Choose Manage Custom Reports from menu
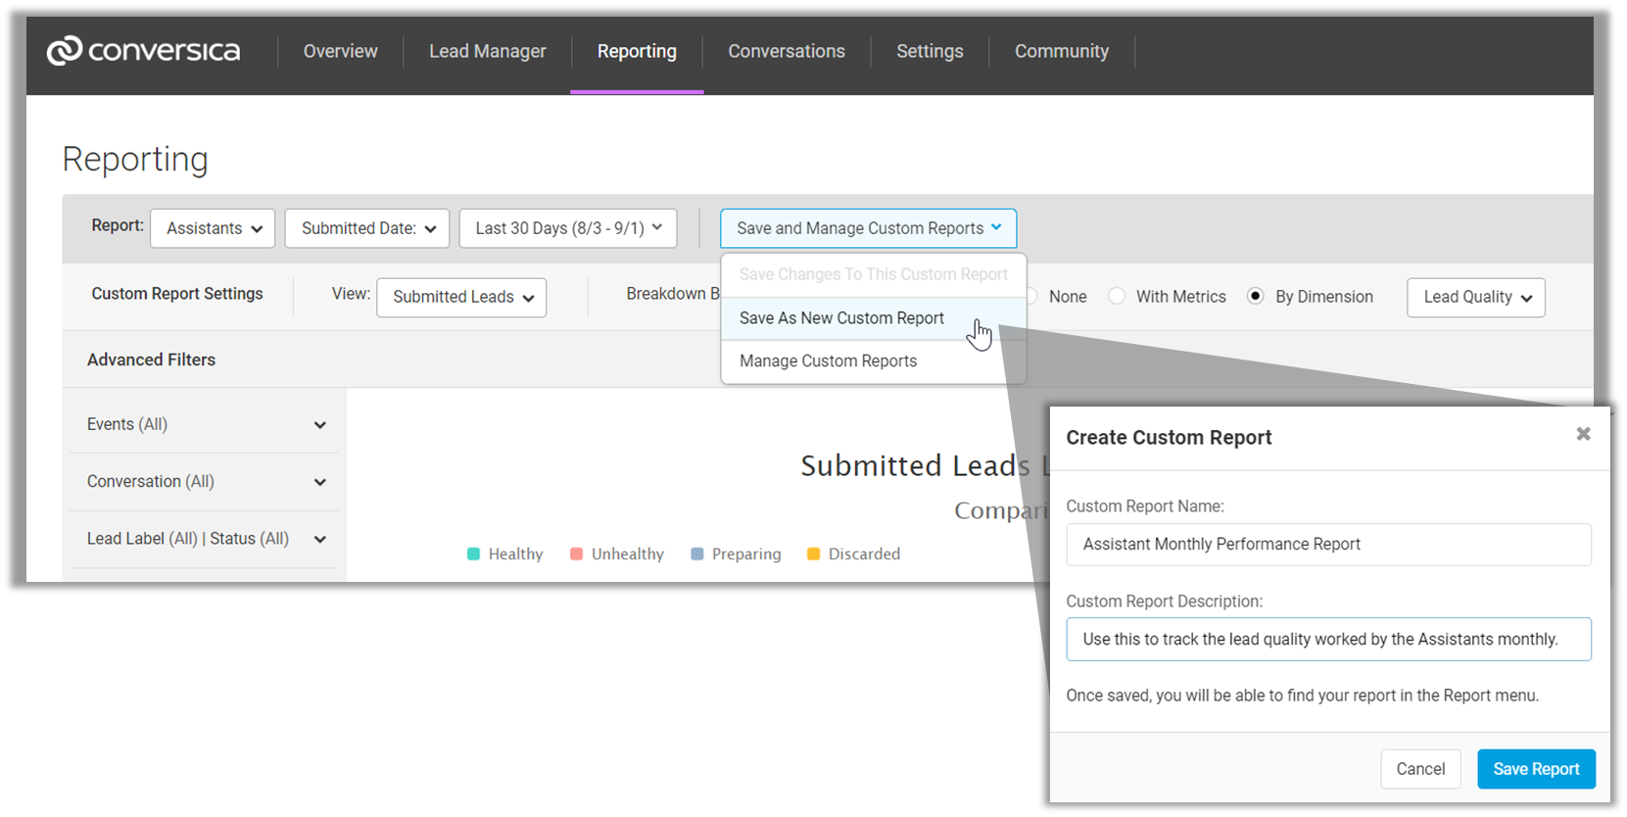 828,361
